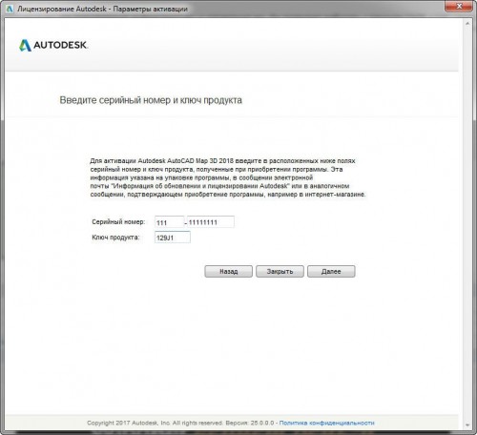Click the scrollbar up arrow

click(x=467, y=24)
